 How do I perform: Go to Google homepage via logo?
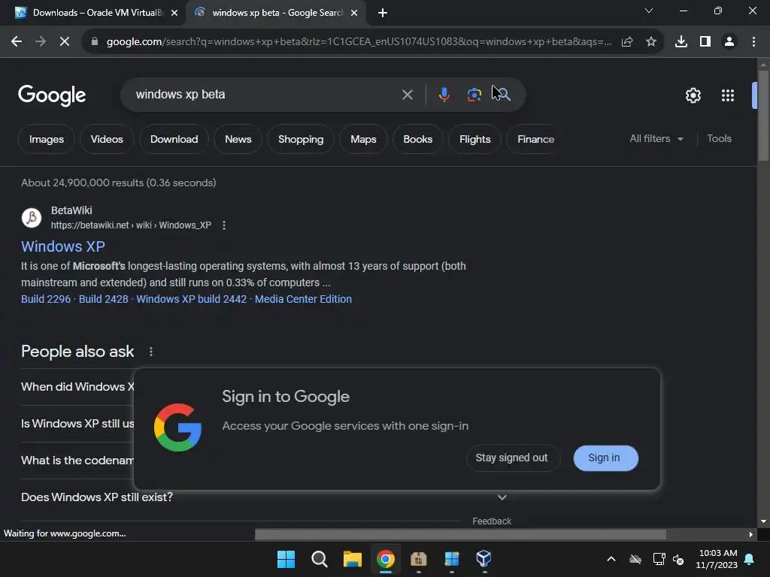[52, 95]
